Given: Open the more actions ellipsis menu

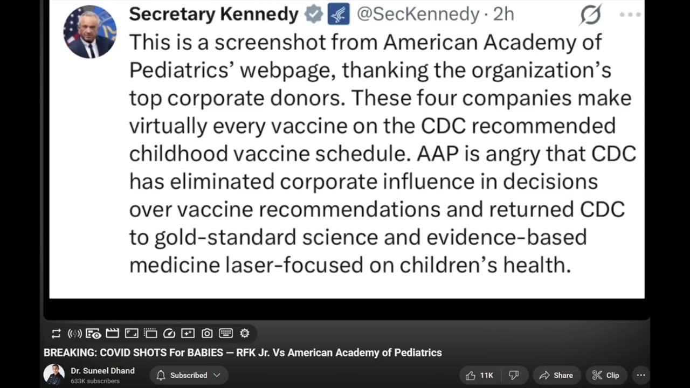Looking at the screenshot, I should coord(641,375).
